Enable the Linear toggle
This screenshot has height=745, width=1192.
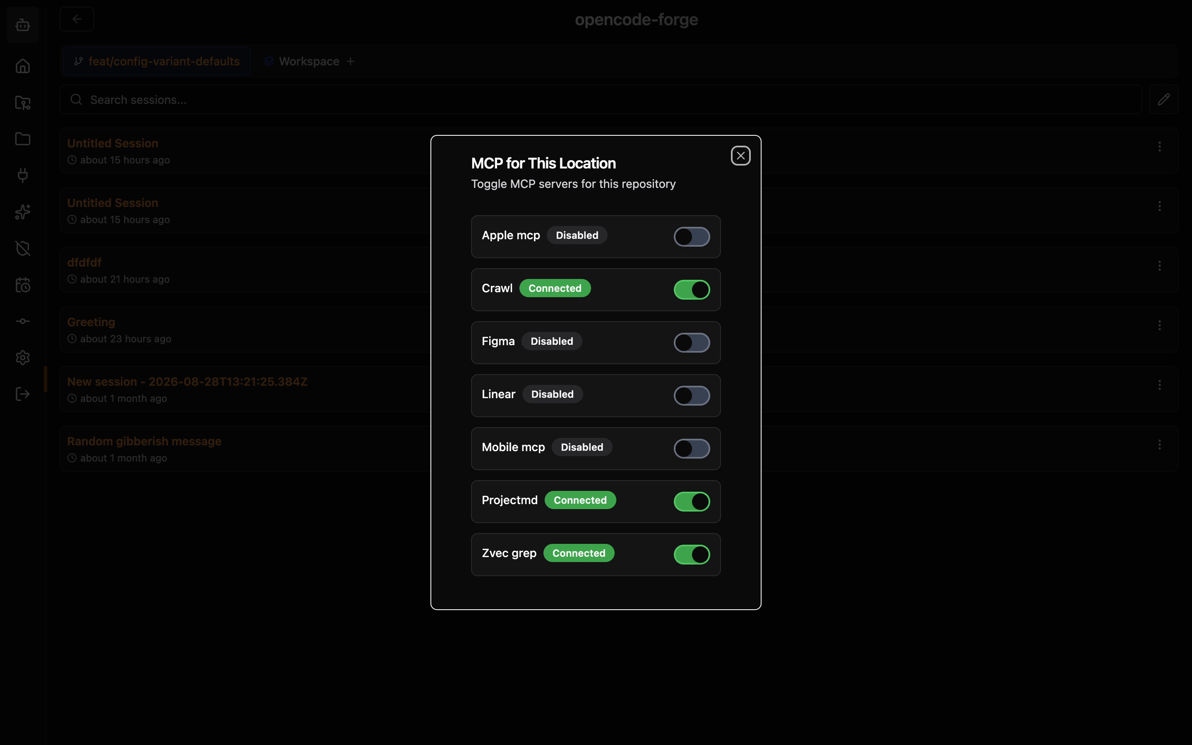click(692, 396)
